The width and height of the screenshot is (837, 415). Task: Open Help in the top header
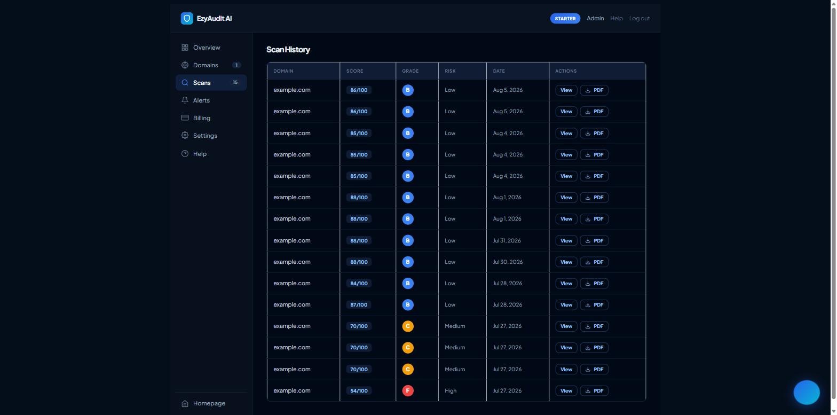point(617,18)
